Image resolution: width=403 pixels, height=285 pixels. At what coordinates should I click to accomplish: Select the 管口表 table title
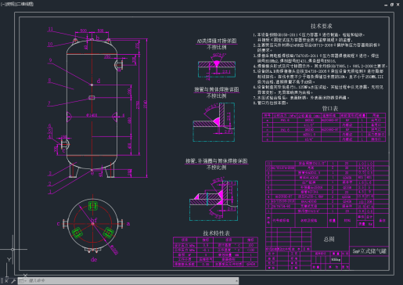coord(330,108)
